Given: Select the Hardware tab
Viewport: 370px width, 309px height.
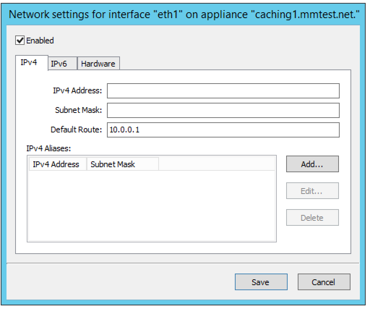Looking at the screenshot, I should (98, 64).
